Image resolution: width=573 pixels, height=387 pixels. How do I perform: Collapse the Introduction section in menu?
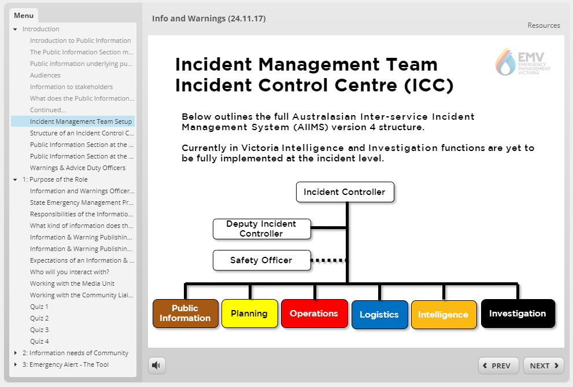click(16, 29)
